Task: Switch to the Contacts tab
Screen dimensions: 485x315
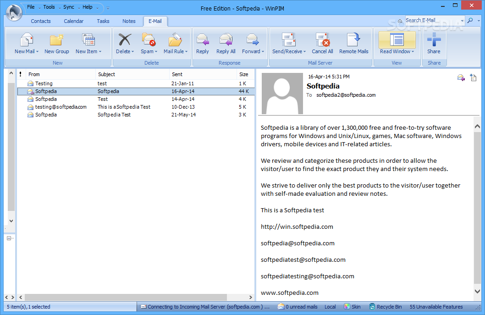Action: coord(40,21)
